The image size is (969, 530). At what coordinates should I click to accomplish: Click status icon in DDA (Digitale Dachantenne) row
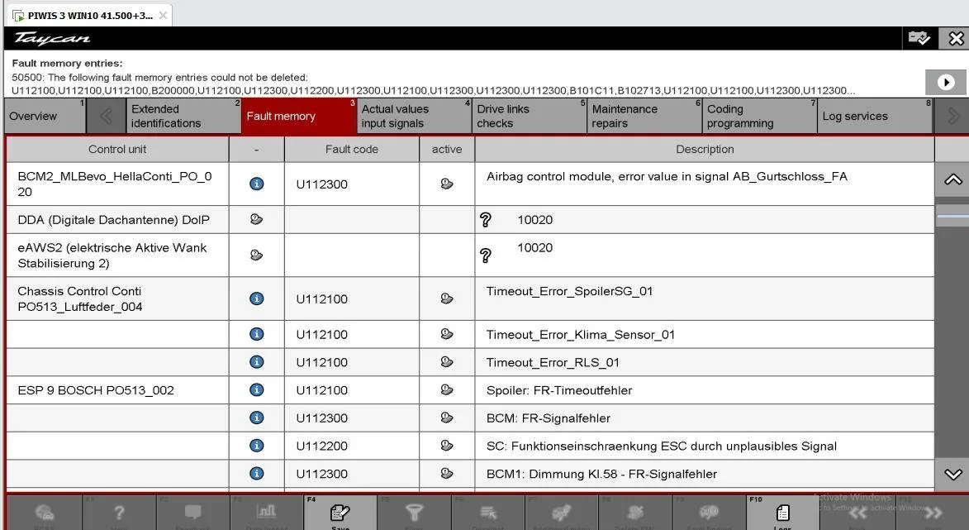[256, 219]
